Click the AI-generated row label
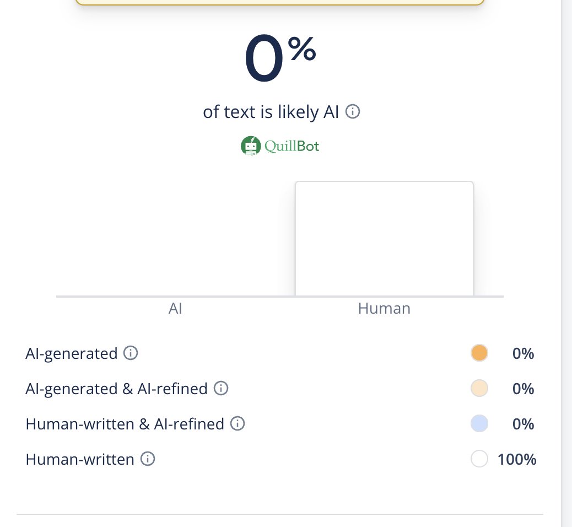Image resolution: width=572 pixels, height=527 pixels. pos(72,353)
